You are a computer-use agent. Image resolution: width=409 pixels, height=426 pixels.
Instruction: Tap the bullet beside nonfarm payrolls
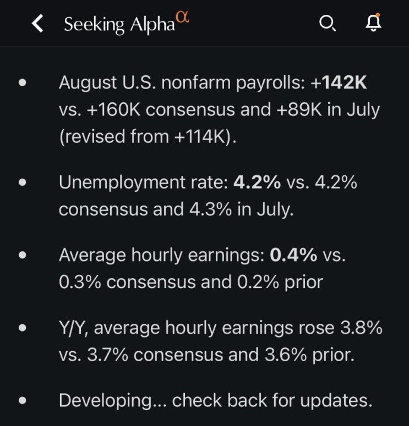pyautogui.click(x=23, y=83)
